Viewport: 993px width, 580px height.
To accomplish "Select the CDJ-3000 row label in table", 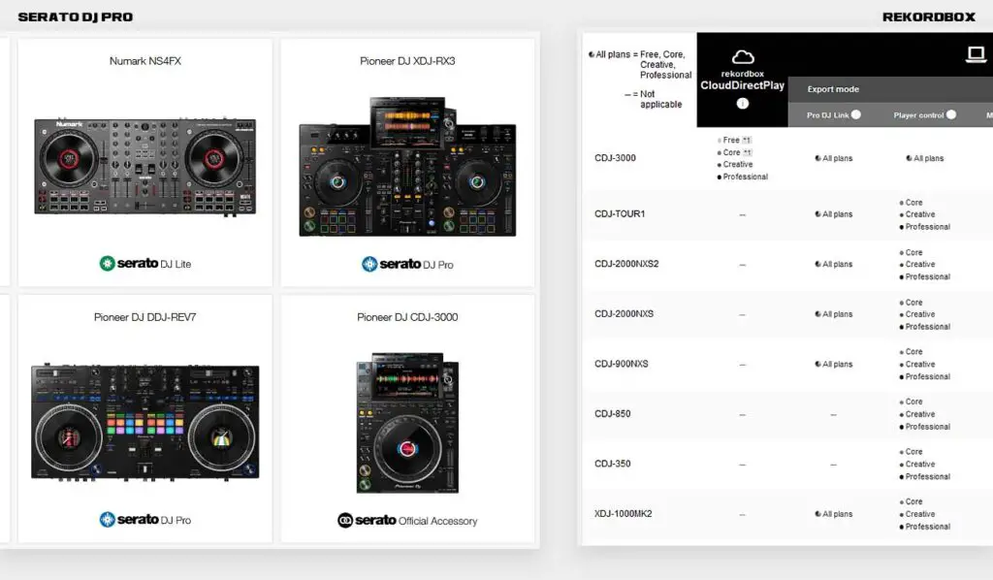I will click(615, 158).
